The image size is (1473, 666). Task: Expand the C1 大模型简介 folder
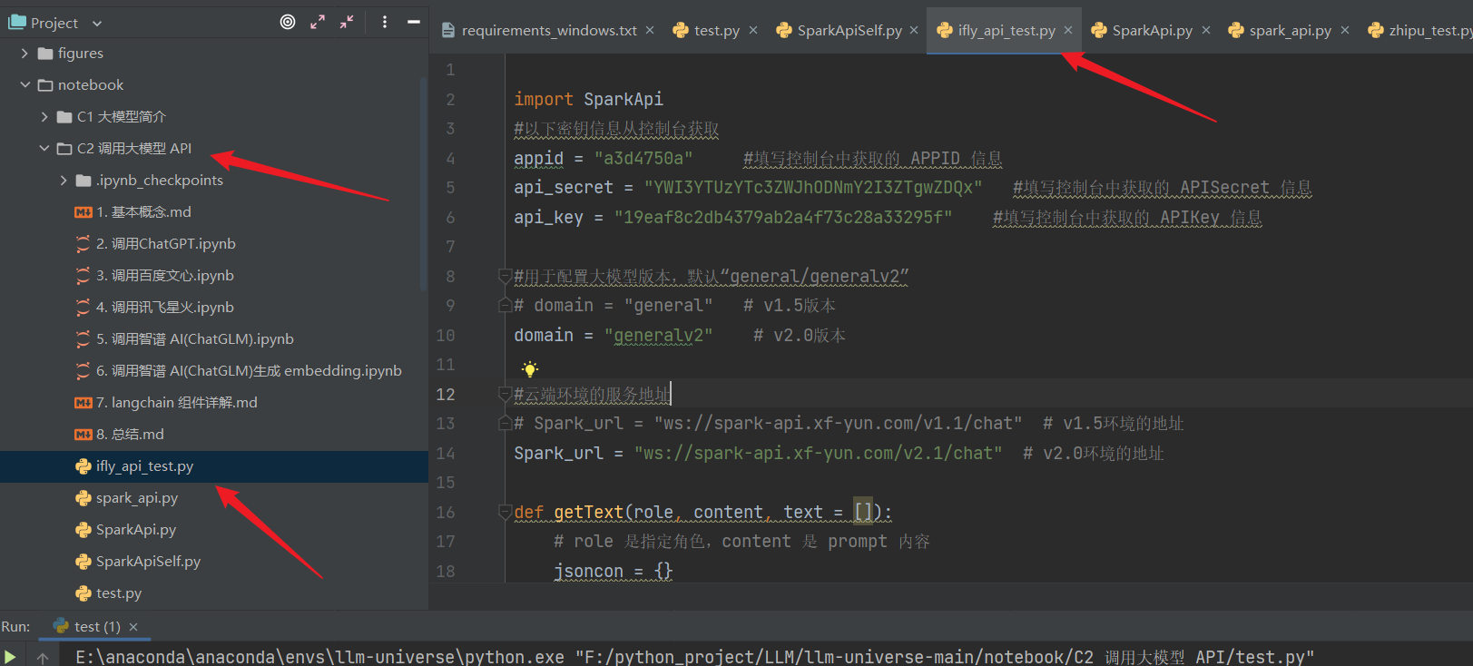point(44,117)
